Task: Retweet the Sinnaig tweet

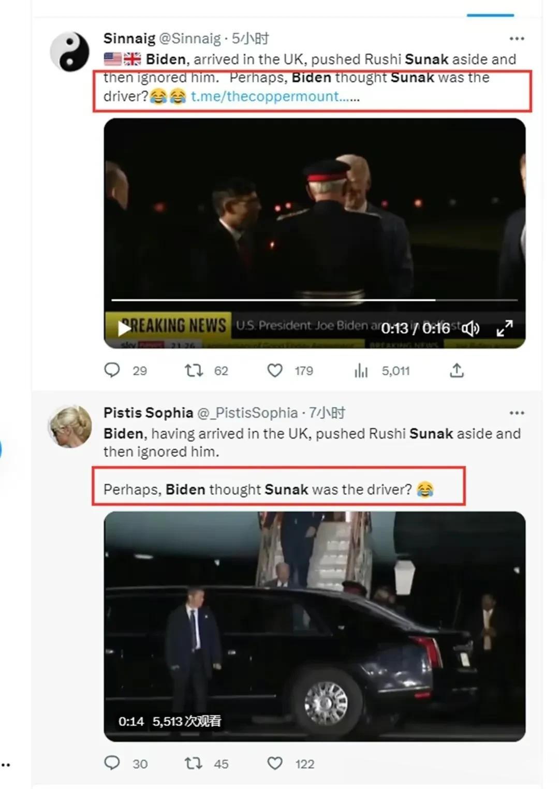Action: [194, 370]
